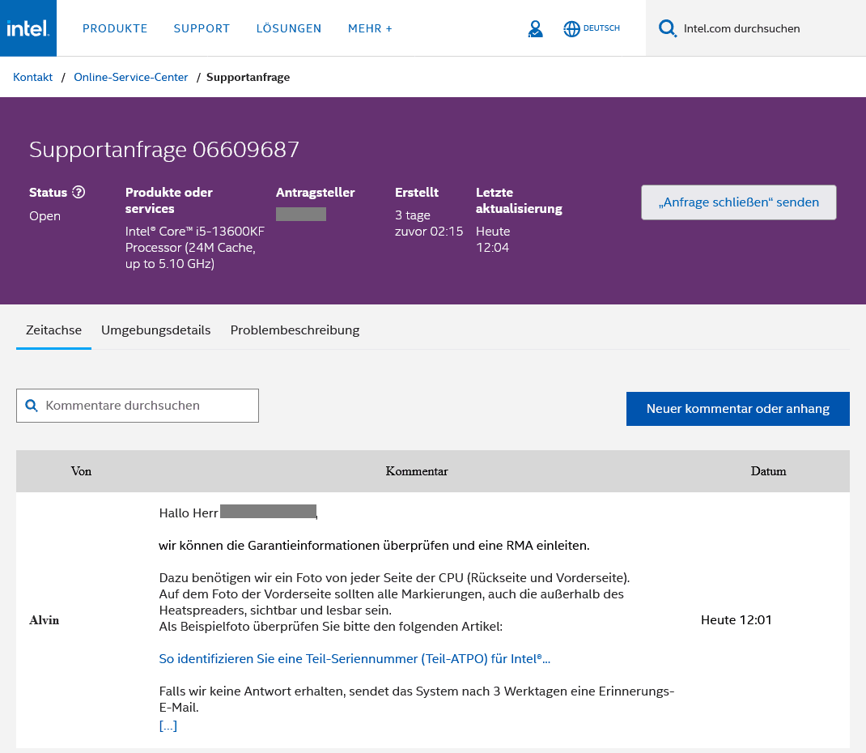The width and height of the screenshot is (866, 753).
Task: Click the date Heute 12:01
Action: pyautogui.click(x=737, y=620)
